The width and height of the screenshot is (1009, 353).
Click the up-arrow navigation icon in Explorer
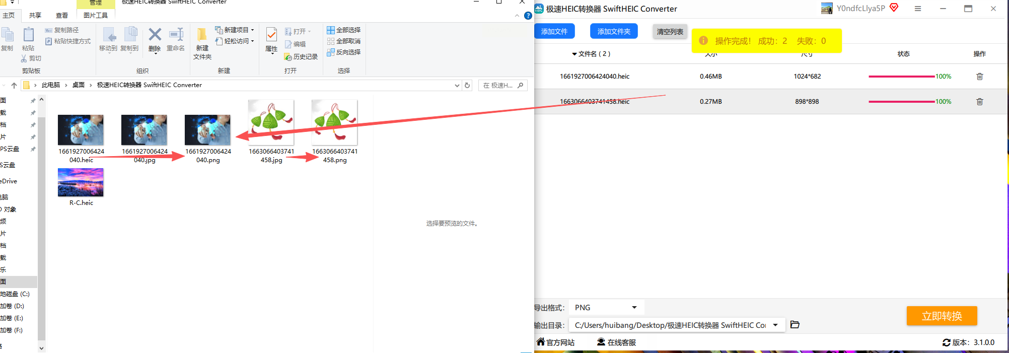click(14, 85)
